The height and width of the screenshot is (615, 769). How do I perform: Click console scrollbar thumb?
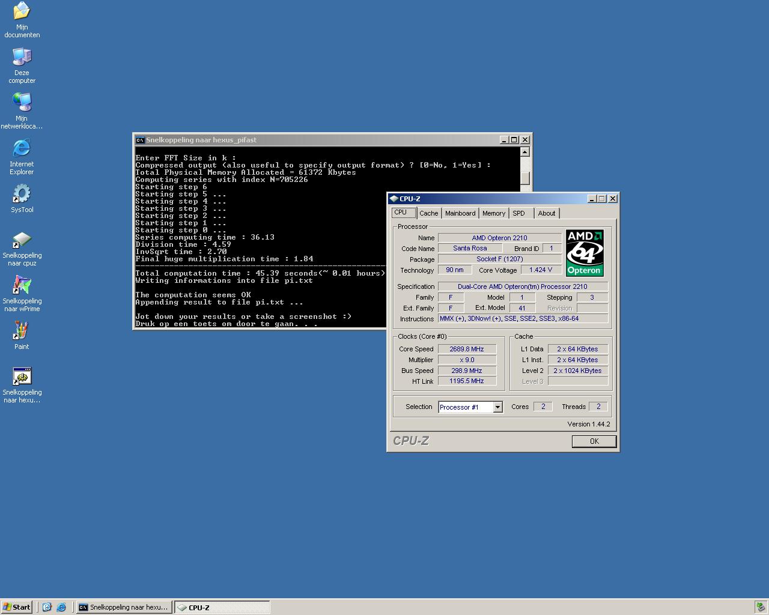[x=525, y=178]
